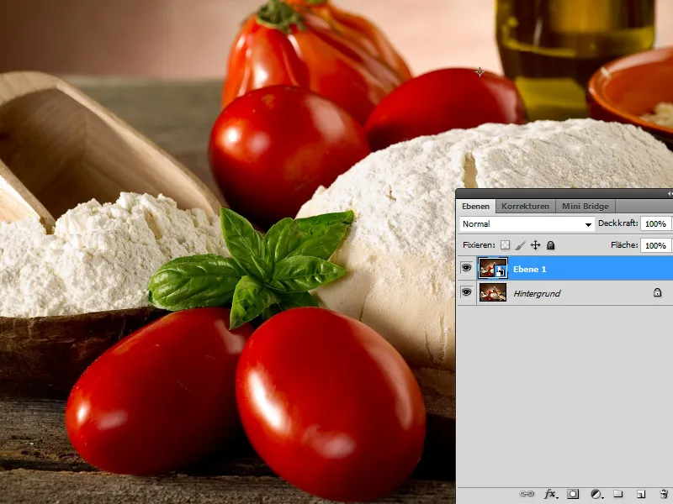Click the Fläche label
The image size is (673, 504).
624,244
